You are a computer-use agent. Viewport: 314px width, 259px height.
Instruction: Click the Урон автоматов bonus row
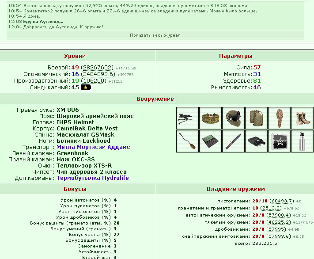point(88,200)
